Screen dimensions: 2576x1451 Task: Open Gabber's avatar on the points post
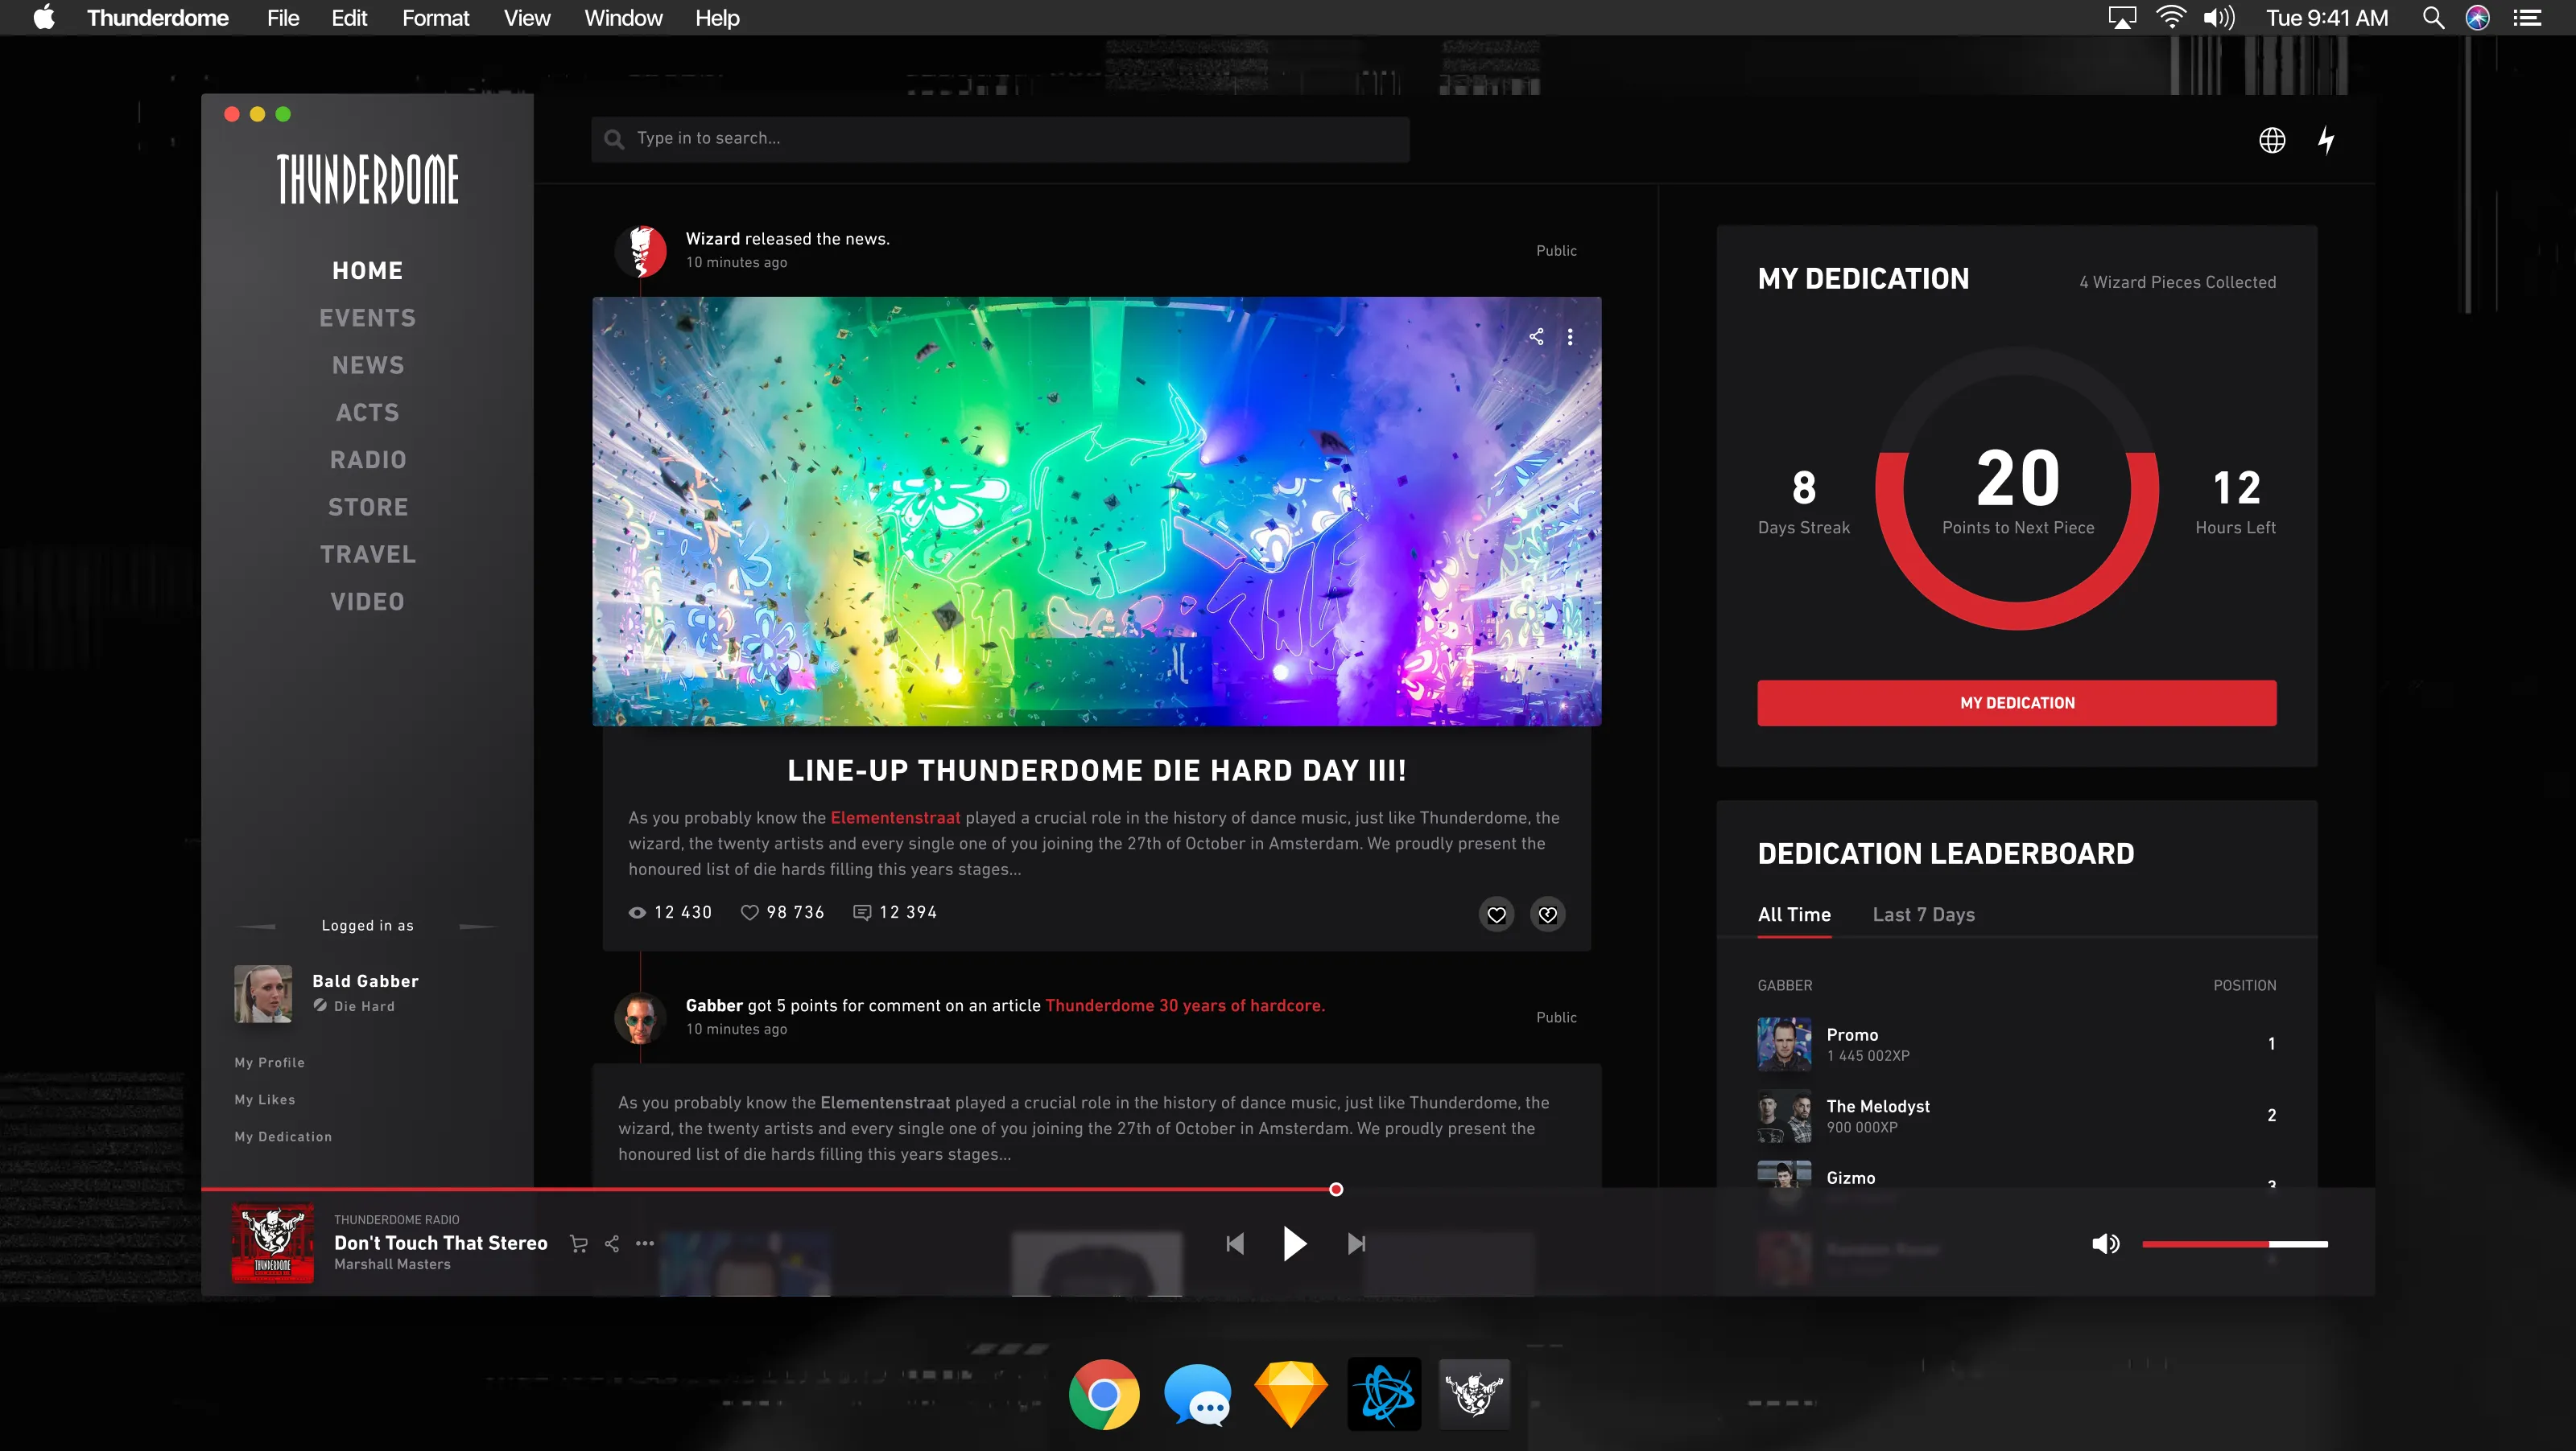640,1017
